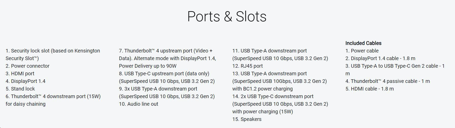
Task: Click the Stand lock list entry
Action: [20, 89]
